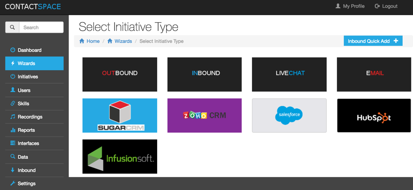The width and height of the screenshot is (413, 190).
Task: Select Wizards in the sidebar
Action: pyautogui.click(x=34, y=63)
